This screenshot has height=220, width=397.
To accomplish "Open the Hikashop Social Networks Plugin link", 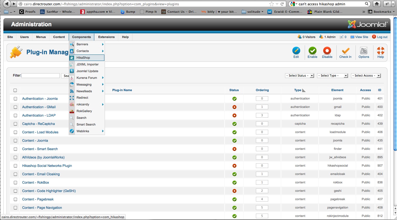I will pos(47,166).
